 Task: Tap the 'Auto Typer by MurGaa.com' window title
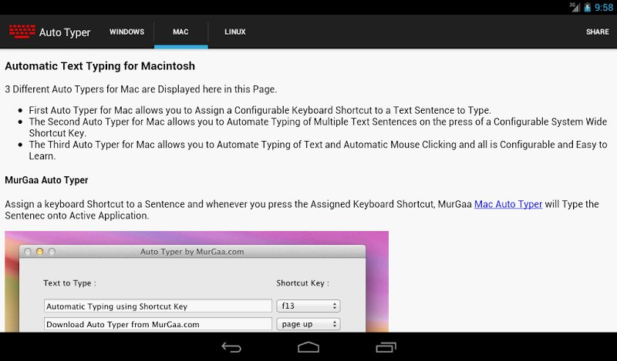192,252
